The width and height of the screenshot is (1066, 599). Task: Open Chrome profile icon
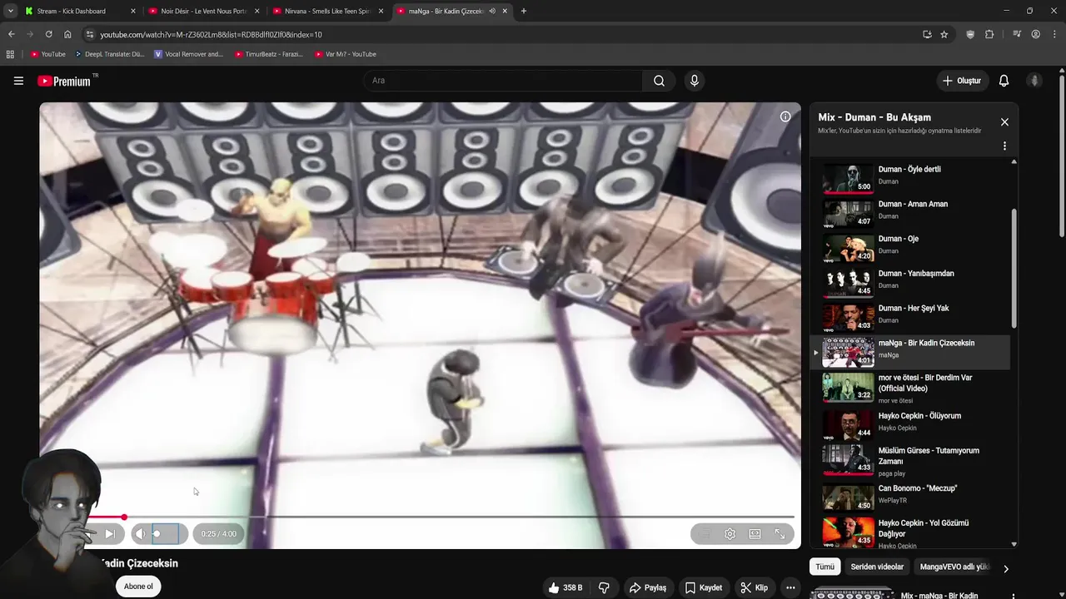1035,34
